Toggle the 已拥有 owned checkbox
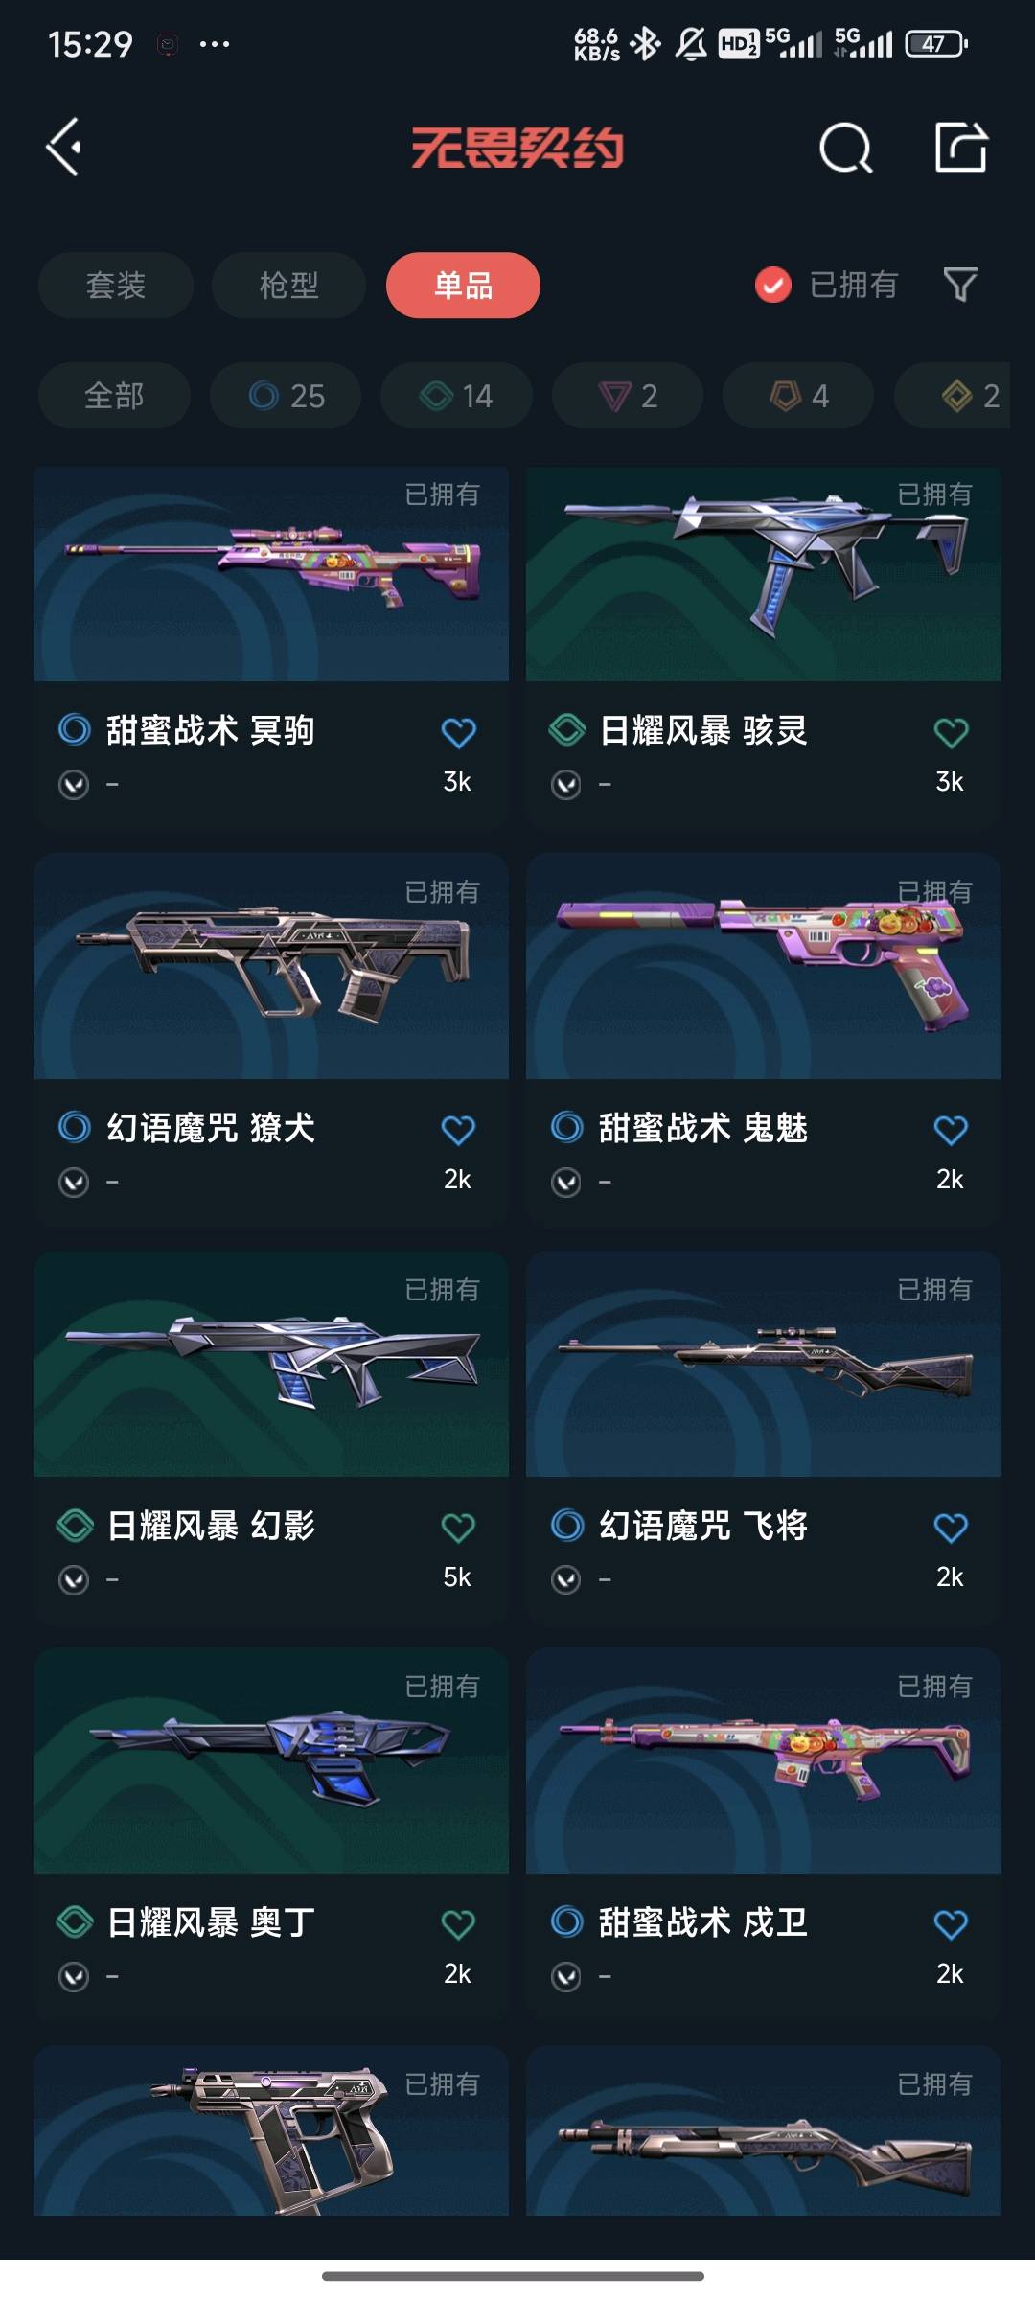This screenshot has width=1035, height=2300. click(x=773, y=285)
